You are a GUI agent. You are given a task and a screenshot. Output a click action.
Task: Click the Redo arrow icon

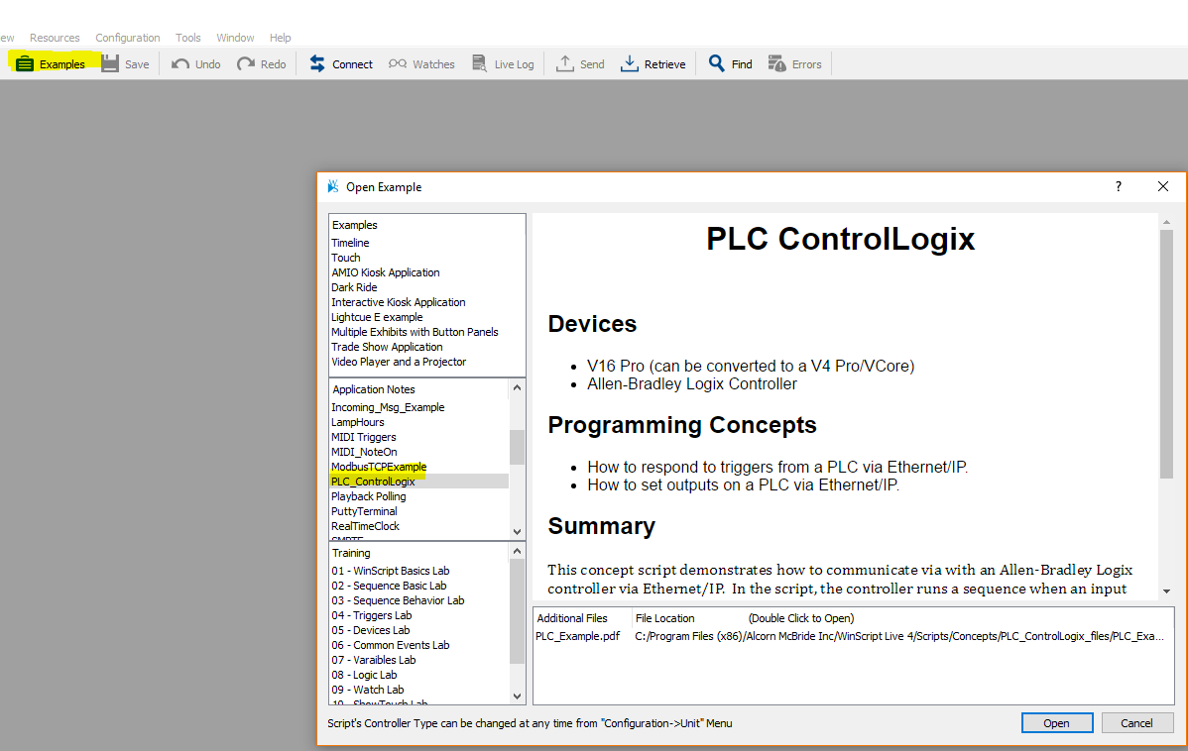pos(246,64)
